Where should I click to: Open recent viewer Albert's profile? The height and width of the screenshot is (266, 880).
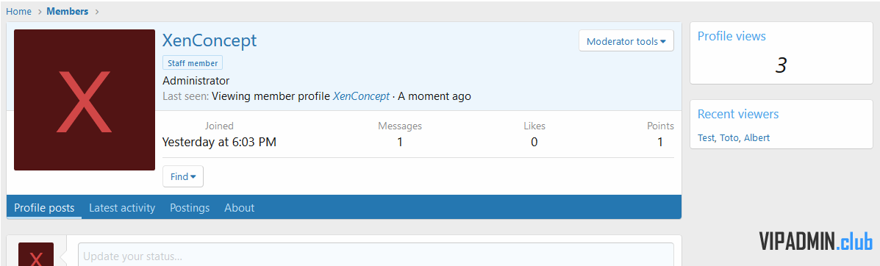pos(757,137)
